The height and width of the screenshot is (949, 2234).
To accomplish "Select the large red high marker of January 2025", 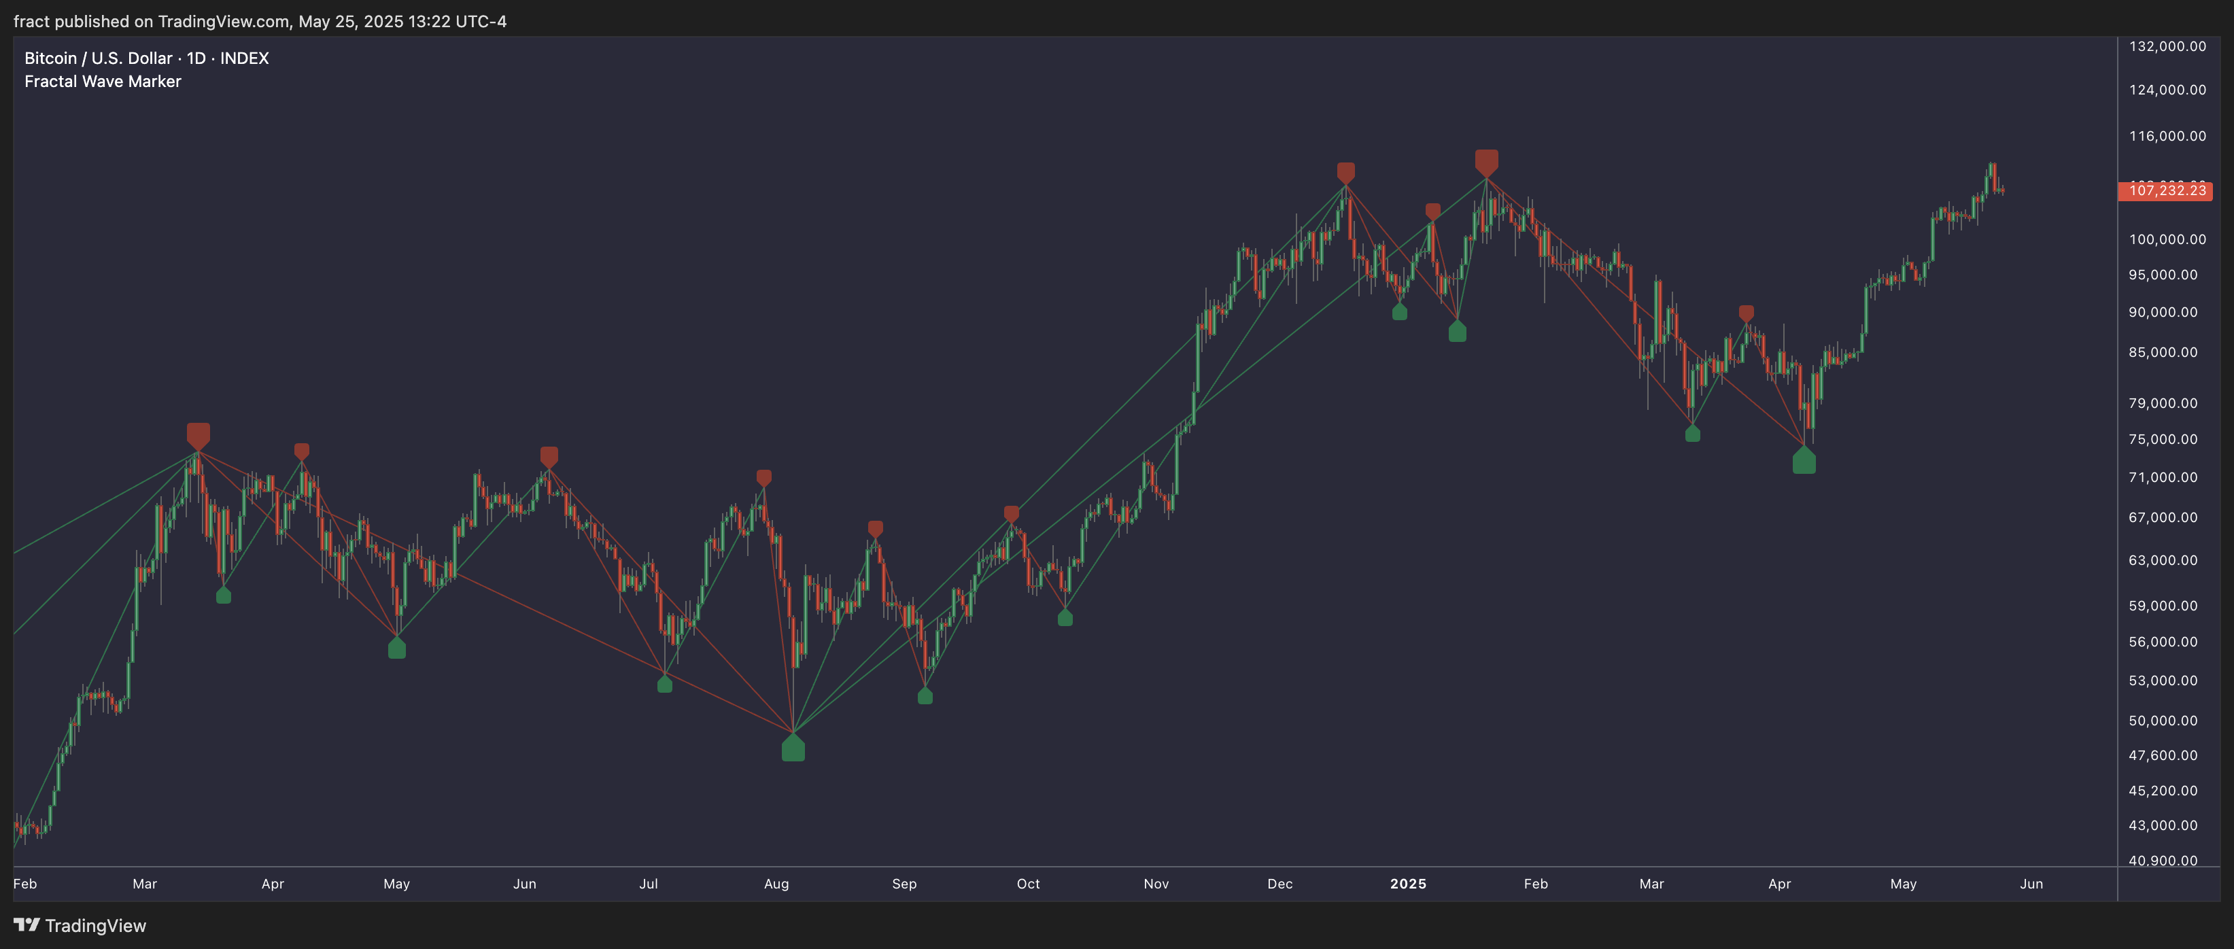I will (1486, 163).
